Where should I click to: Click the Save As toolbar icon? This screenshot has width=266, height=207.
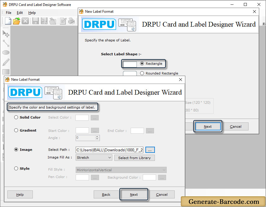tap(44, 21)
